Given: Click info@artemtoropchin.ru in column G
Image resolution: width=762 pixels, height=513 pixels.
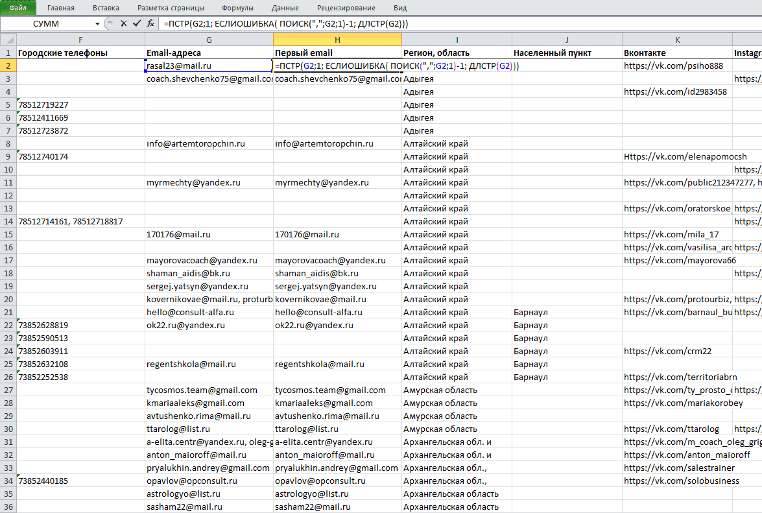Looking at the screenshot, I should 209,143.
